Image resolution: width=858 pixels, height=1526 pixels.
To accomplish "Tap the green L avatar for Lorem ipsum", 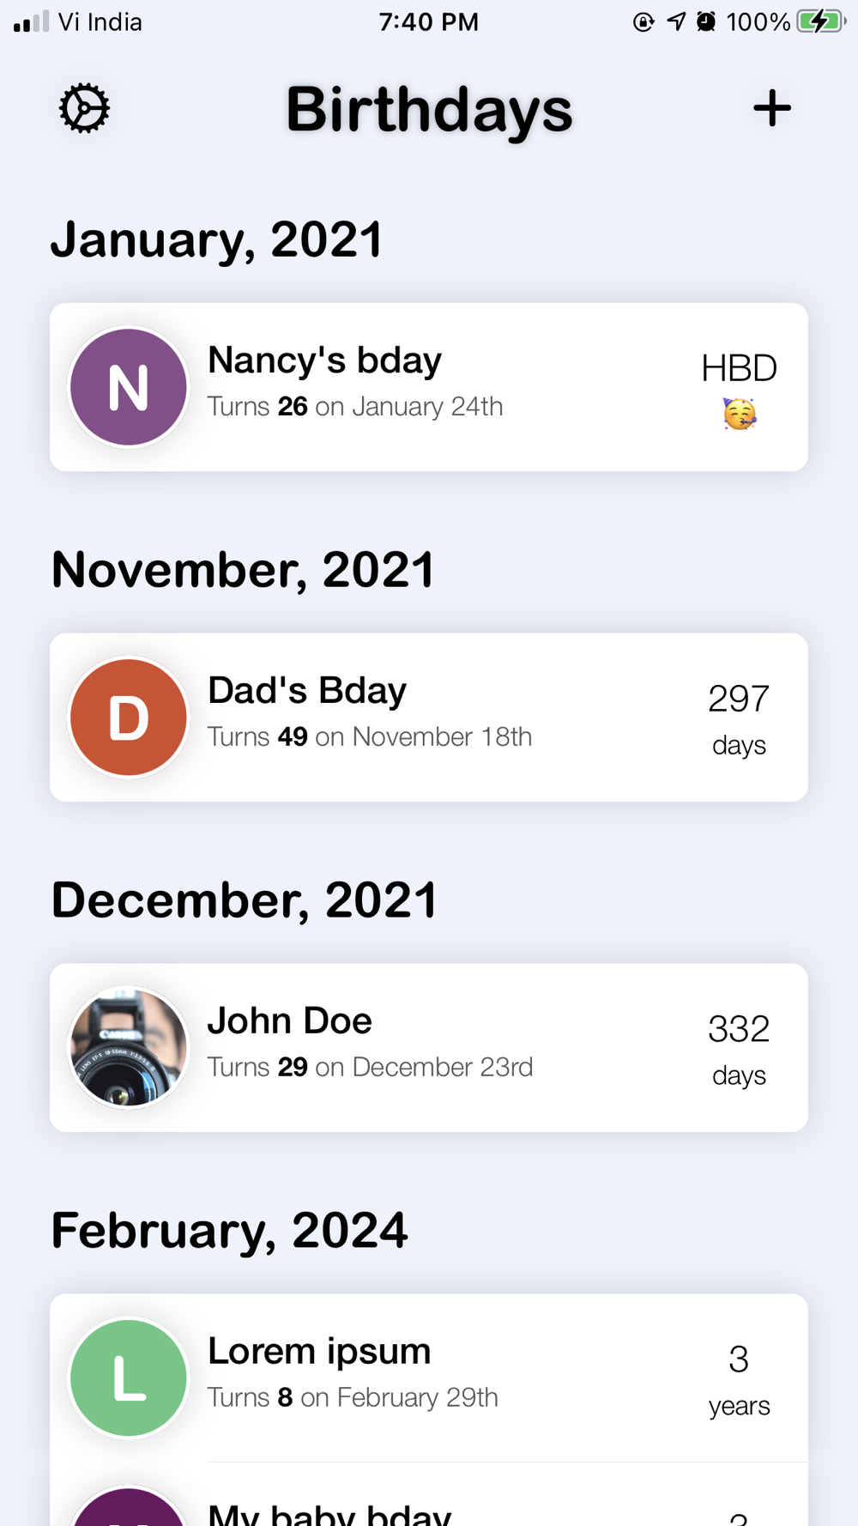I will pos(129,1378).
